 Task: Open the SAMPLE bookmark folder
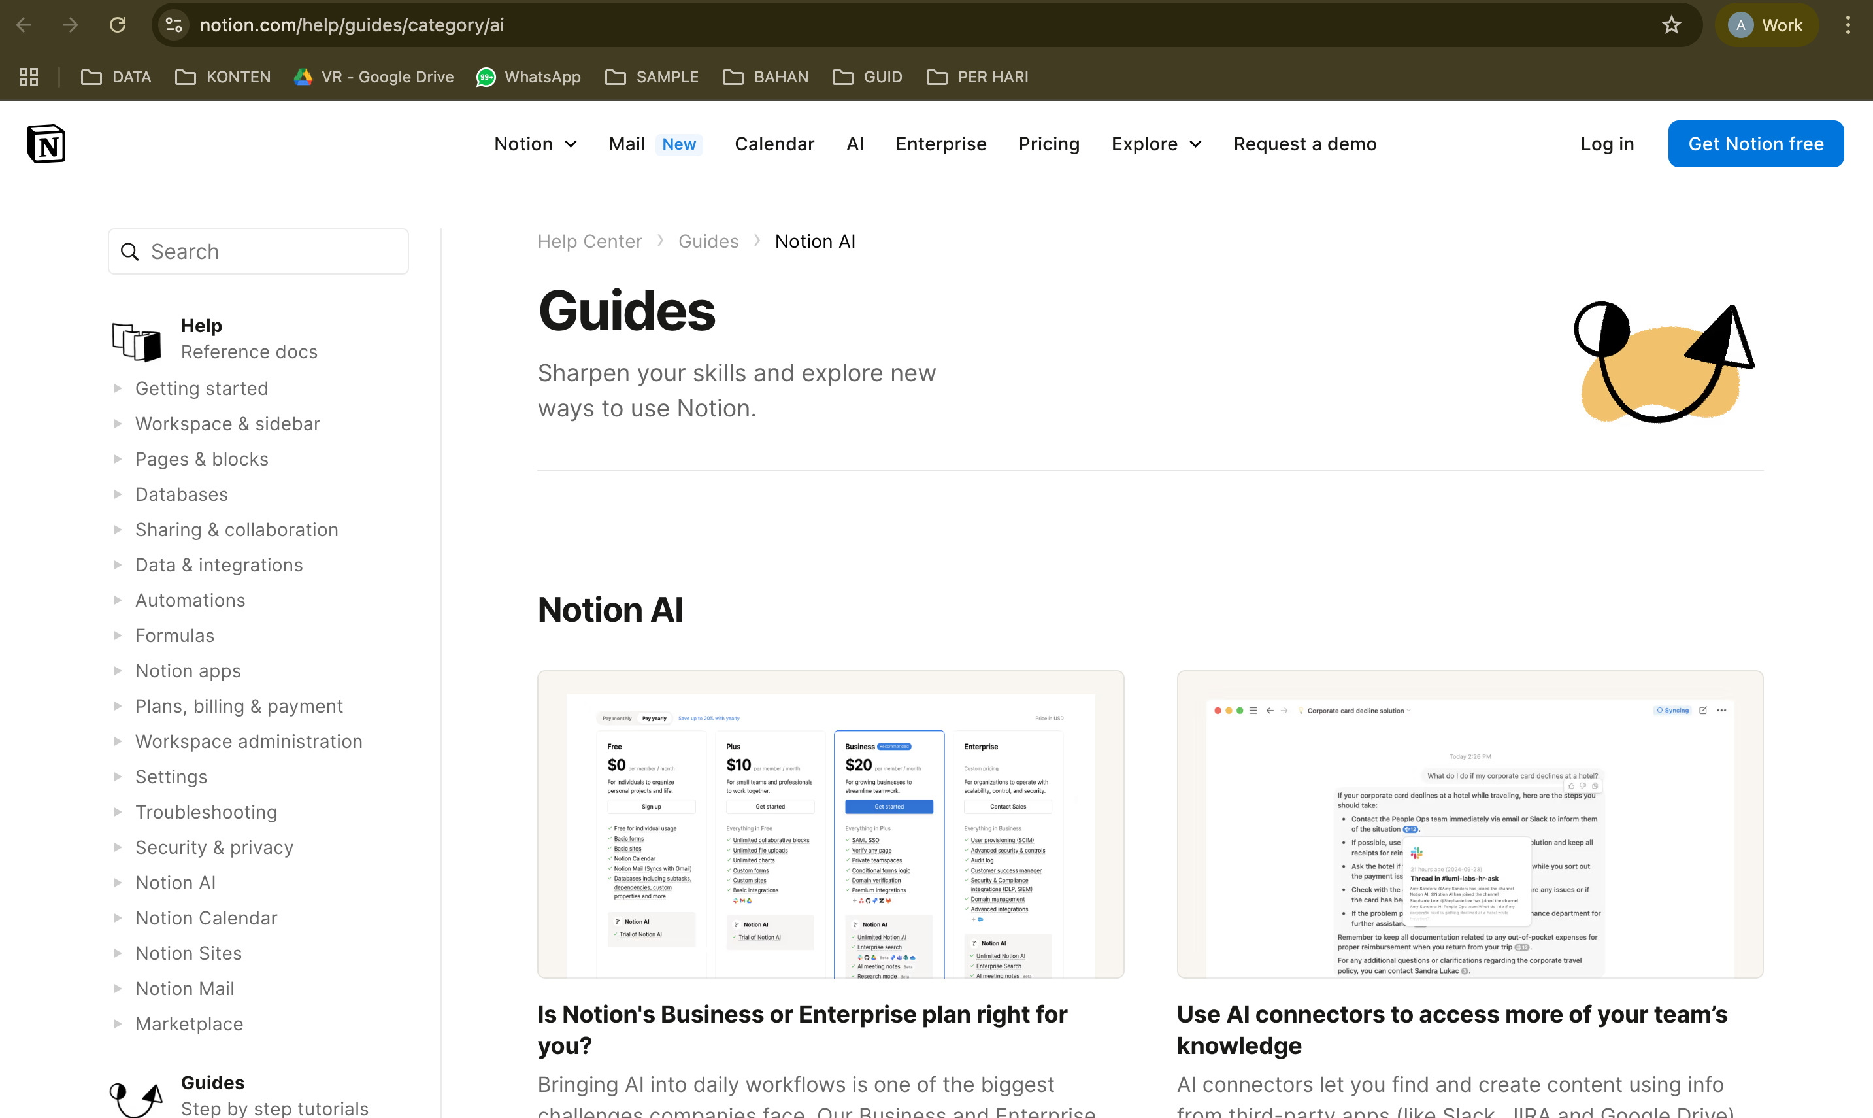652,77
